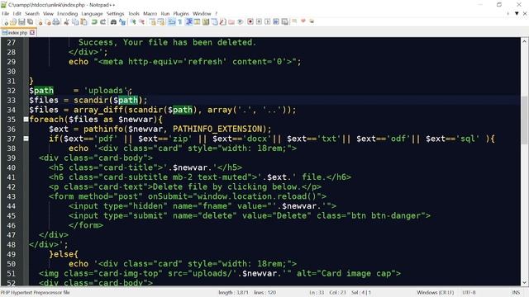This screenshot has height=297, width=529.
Task: Click the 'Windows (CR LF)' status entry
Action: coord(436,292)
